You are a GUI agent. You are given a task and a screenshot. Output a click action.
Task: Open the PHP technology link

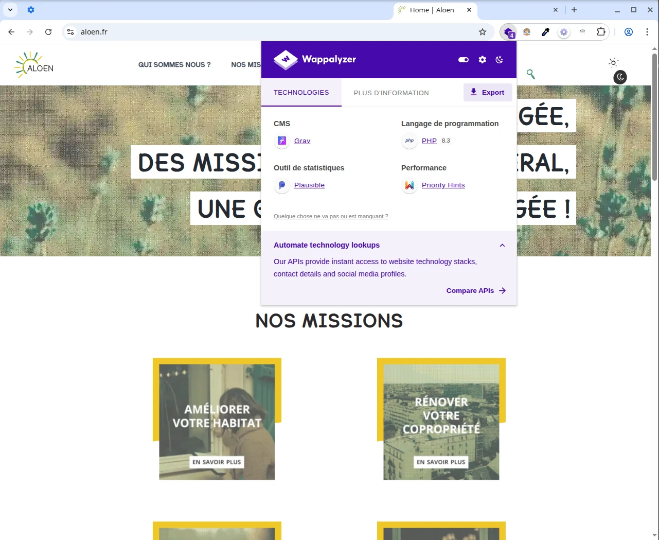(x=429, y=141)
